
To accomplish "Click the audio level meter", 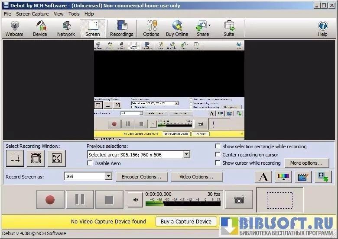I will [182, 202].
